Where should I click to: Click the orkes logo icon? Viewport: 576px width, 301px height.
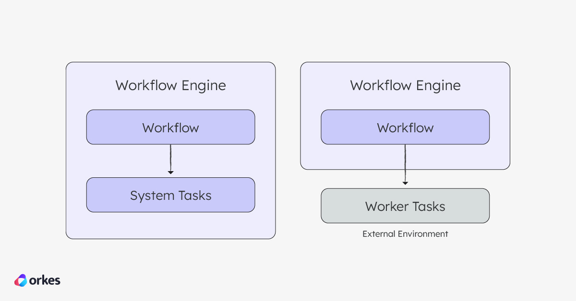(x=20, y=280)
